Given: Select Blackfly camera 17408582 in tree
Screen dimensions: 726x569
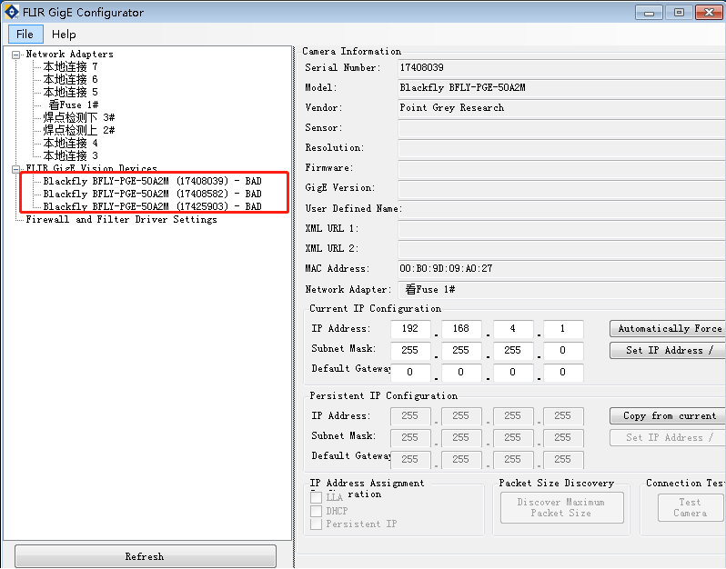Looking at the screenshot, I should [x=152, y=194].
